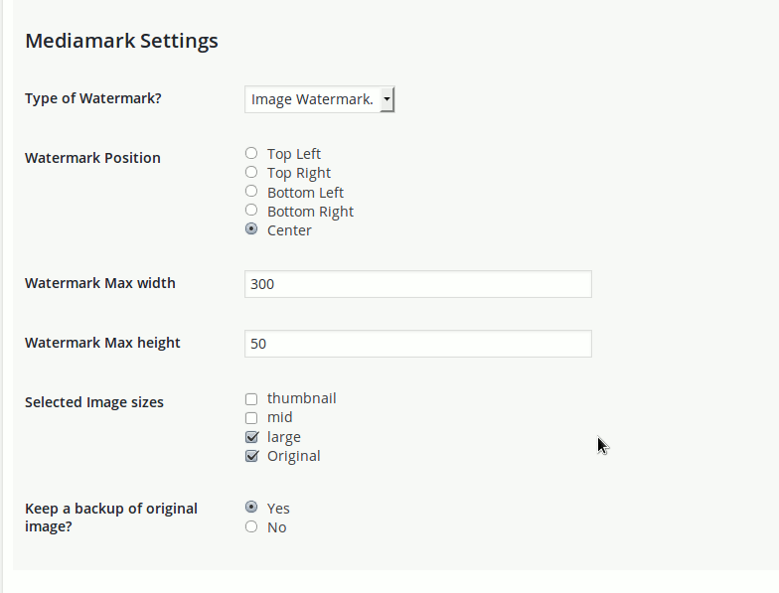Click the Mediamark Settings heading
Viewport: 779px width, 593px height.
click(x=121, y=41)
